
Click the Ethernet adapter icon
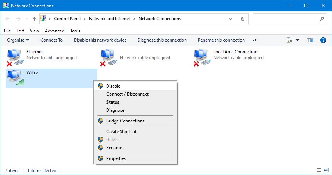point(15,57)
